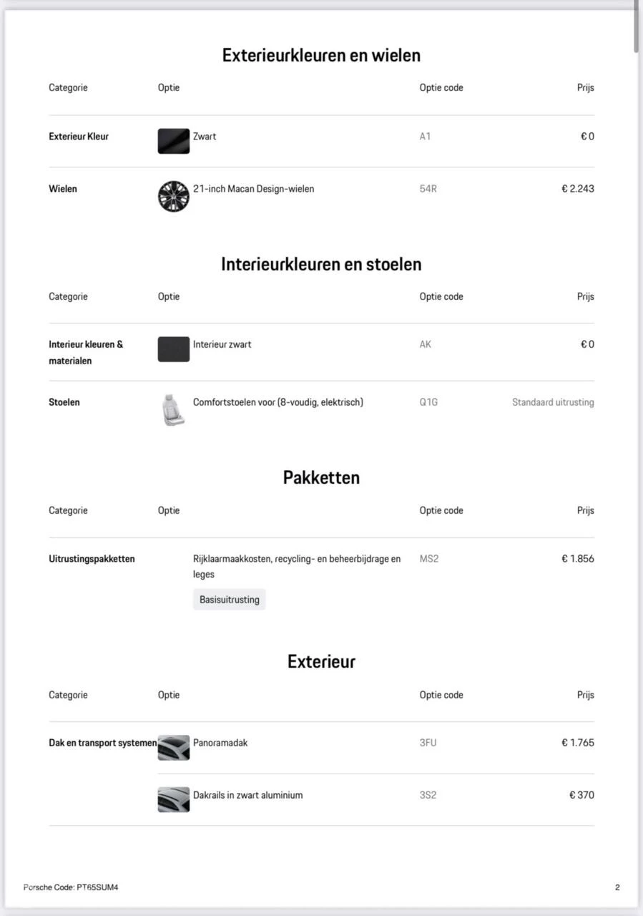The height and width of the screenshot is (916, 643).
Task: Click the Exterieur section heading
Action: point(321,661)
